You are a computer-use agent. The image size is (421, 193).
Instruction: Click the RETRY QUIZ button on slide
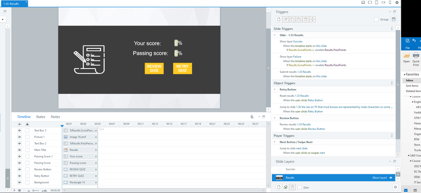pos(182,69)
